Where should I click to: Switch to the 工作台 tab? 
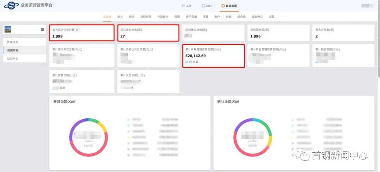tap(107, 17)
